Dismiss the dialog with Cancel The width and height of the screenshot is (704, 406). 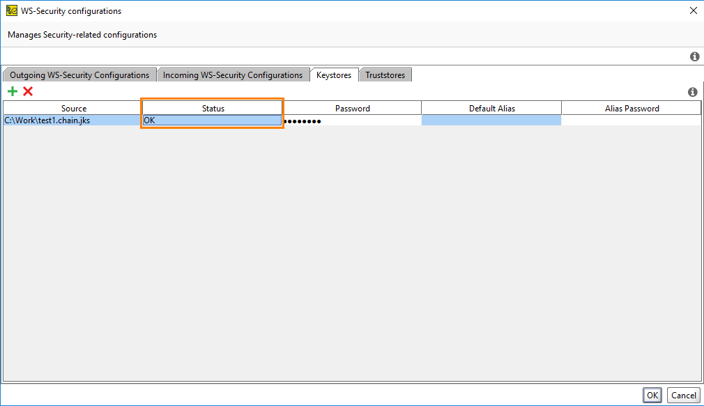tap(683, 395)
